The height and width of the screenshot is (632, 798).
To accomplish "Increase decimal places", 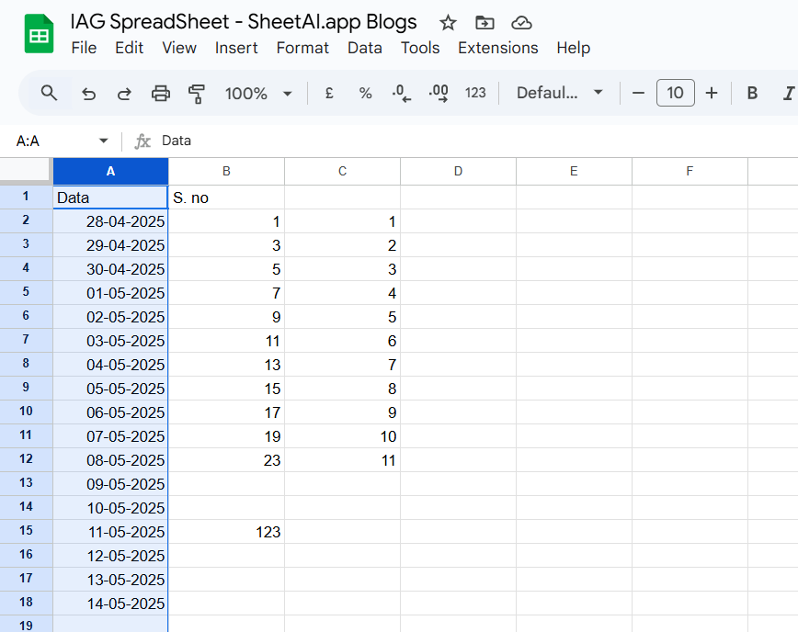I will (439, 93).
